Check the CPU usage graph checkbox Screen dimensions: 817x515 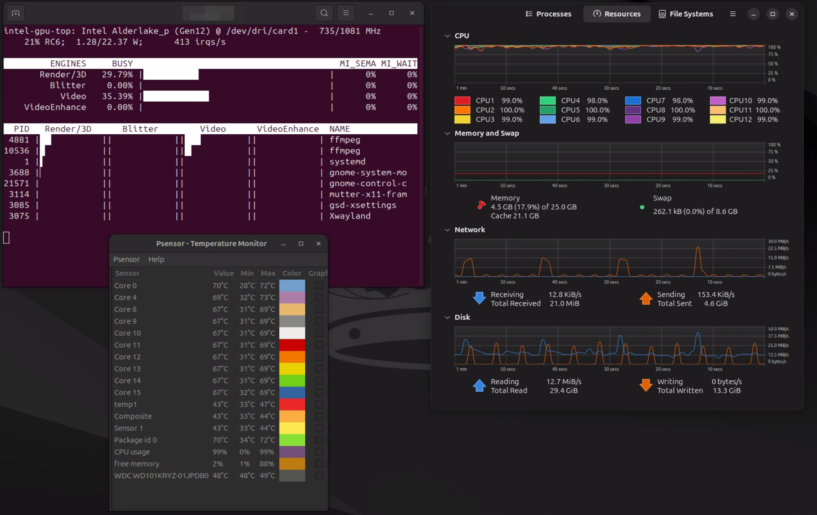pyautogui.click(x=319, y=452)
